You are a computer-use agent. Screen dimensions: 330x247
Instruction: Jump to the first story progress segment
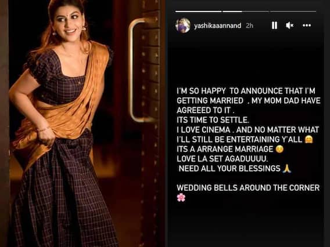coord(198,12)
